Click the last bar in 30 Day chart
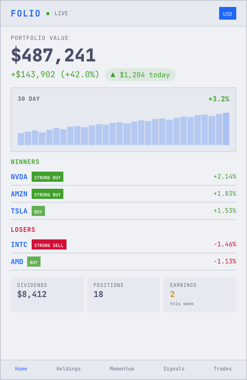The image size is (247, 380). click(226, 129)
